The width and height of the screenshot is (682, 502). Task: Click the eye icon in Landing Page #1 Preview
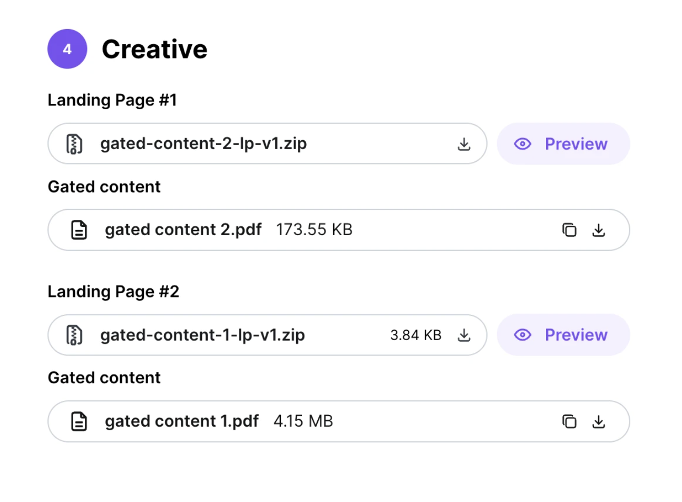[x=522, y=144]
